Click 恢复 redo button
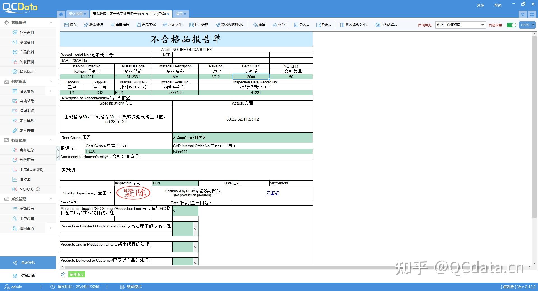The height and width of the screenshot is (291, 538). pos(279,25)
